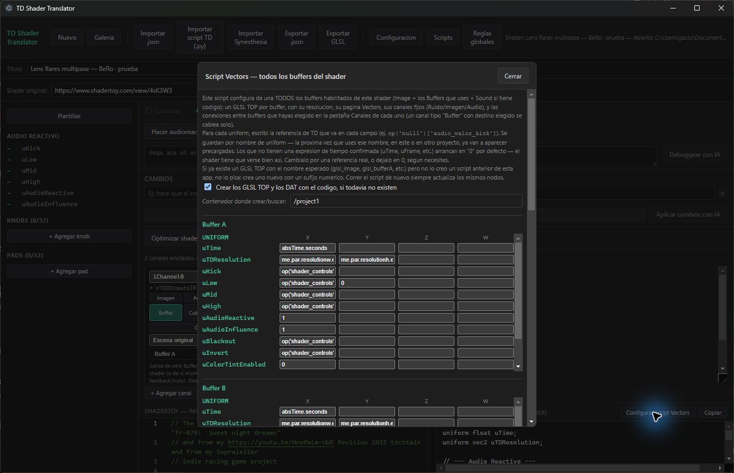Click the Titulo input field

coord(113,69)
